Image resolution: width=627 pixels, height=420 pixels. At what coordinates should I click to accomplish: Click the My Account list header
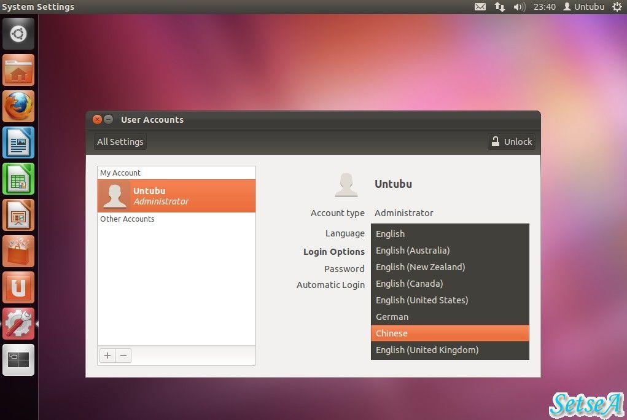coord(120,173)
